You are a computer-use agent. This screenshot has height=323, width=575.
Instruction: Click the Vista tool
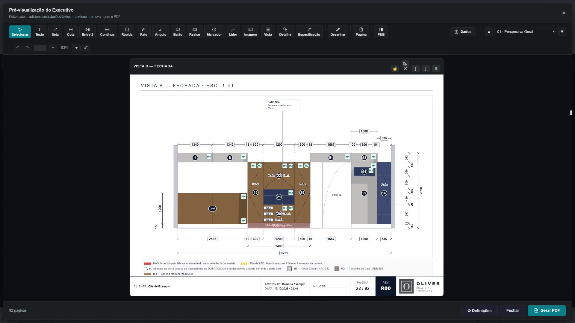point(268,32)
